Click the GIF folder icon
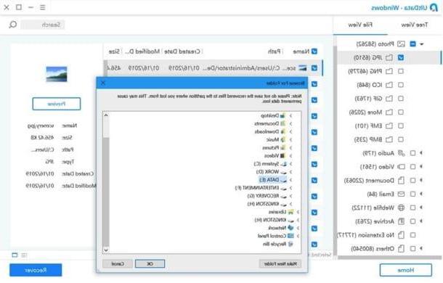The width and height of the screenshot is (443, 283). (389, 99)
